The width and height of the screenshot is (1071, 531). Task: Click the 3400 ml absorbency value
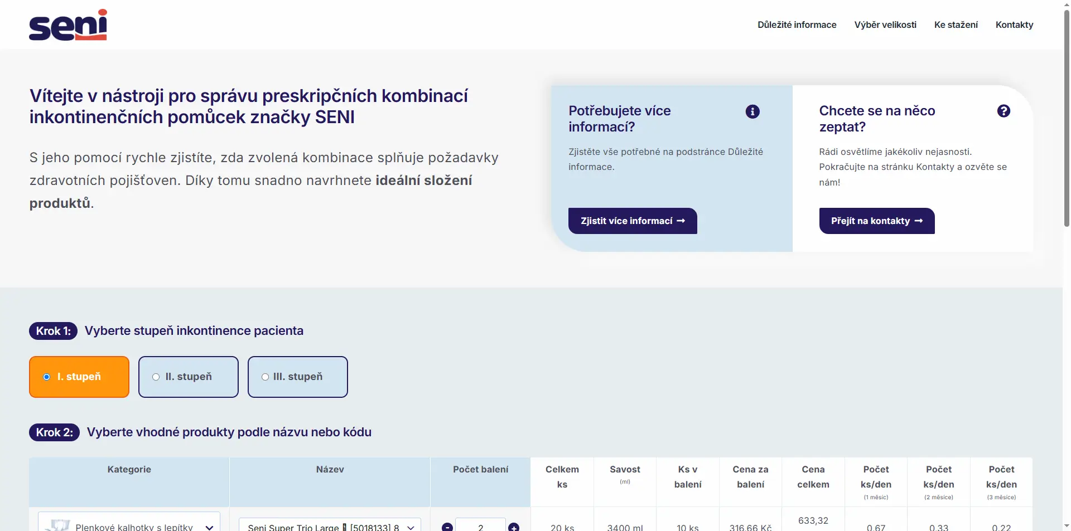coord(625,527)
